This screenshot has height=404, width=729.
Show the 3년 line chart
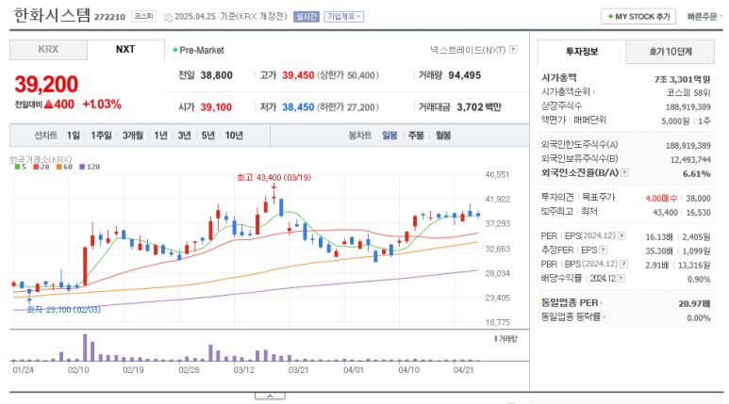click(x=184, y=135)
